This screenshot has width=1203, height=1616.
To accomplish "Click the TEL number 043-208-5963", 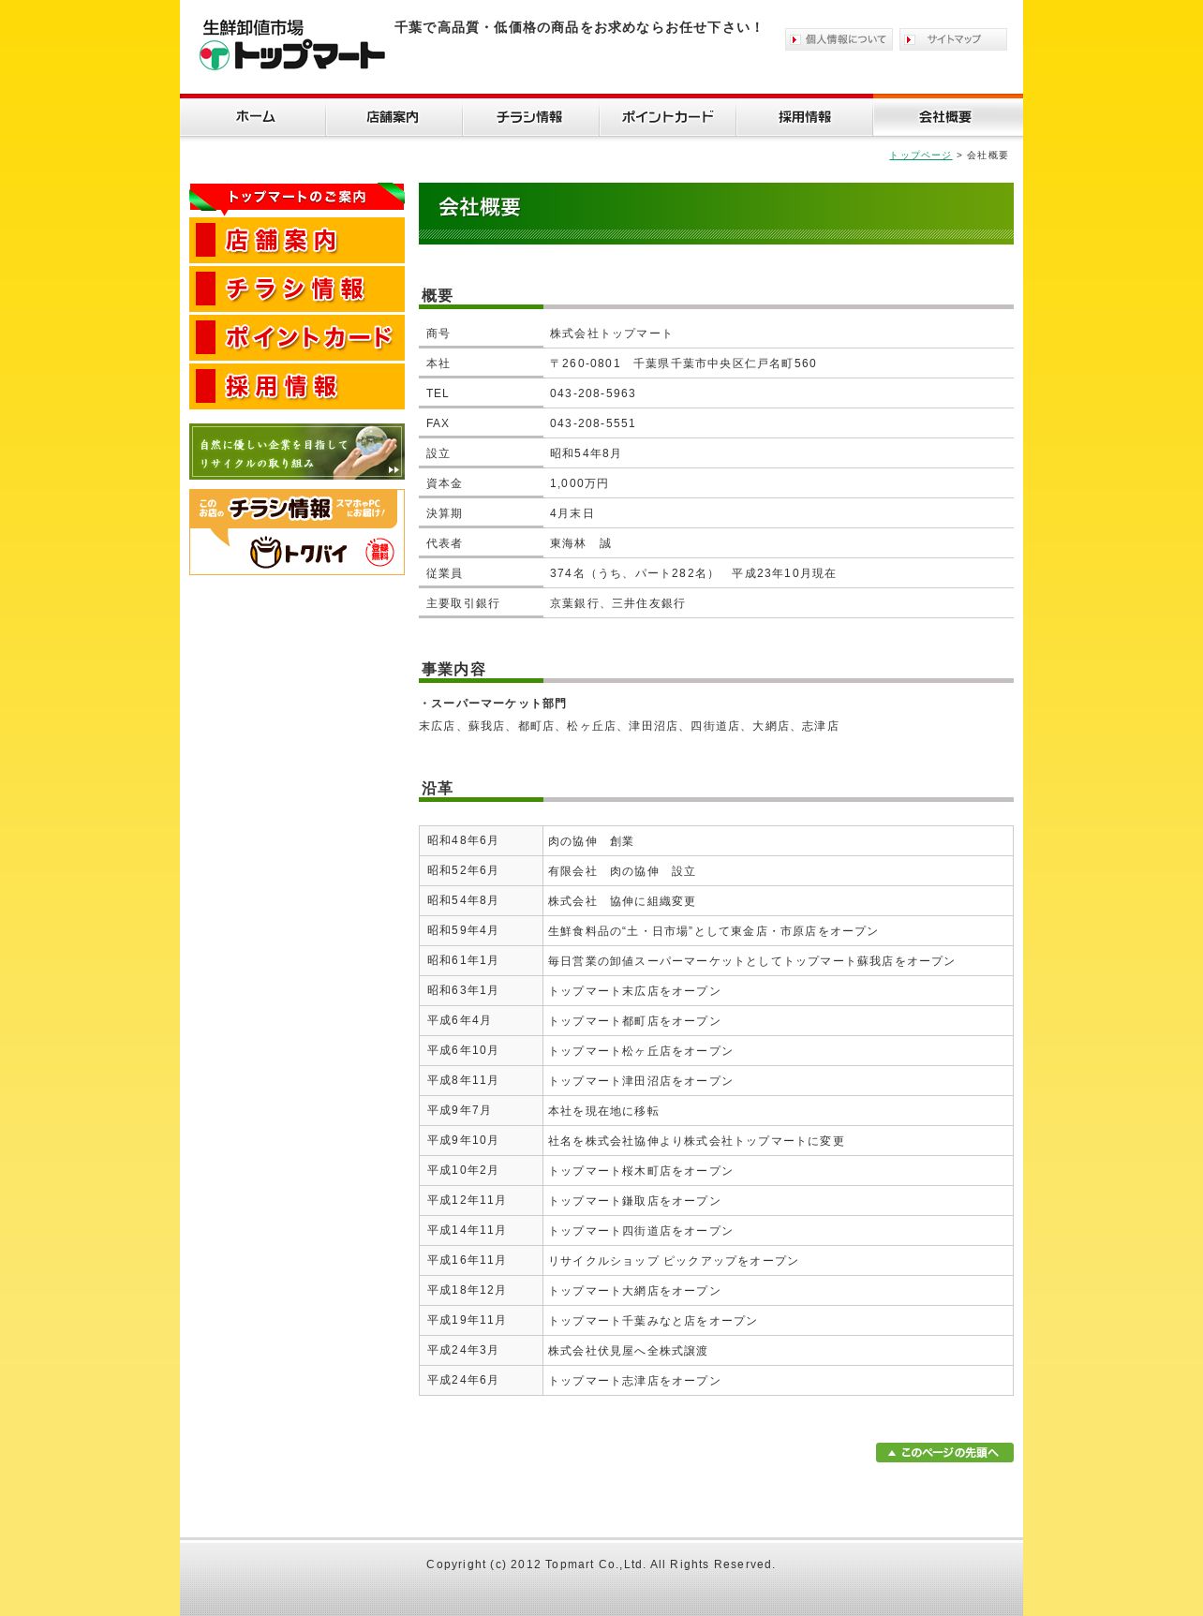I will tap(592, 393).
